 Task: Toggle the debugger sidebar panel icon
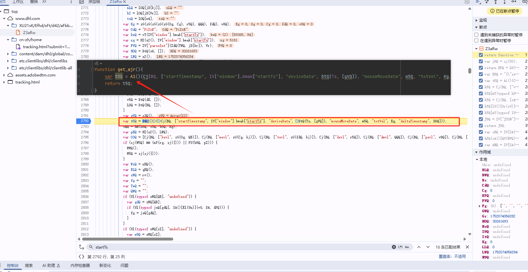tap(467, 2)
